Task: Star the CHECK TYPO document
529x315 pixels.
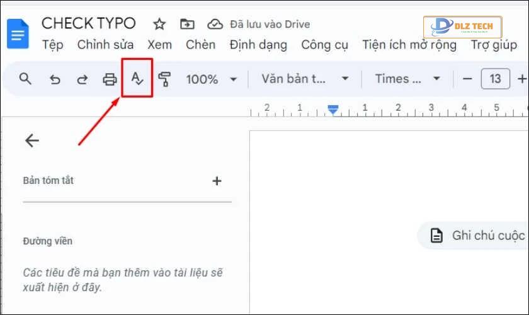Action: [159, 24]
